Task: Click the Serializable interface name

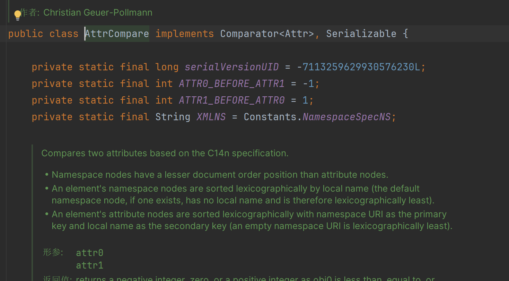Action: click(361, 34)
